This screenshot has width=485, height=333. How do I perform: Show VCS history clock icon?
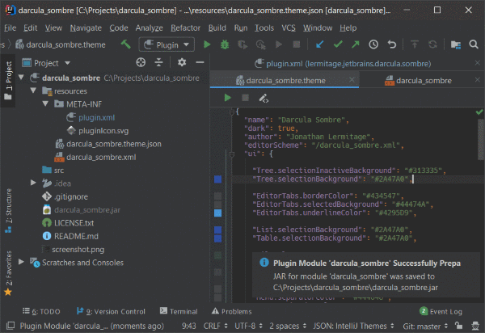[x=373, y=44]
